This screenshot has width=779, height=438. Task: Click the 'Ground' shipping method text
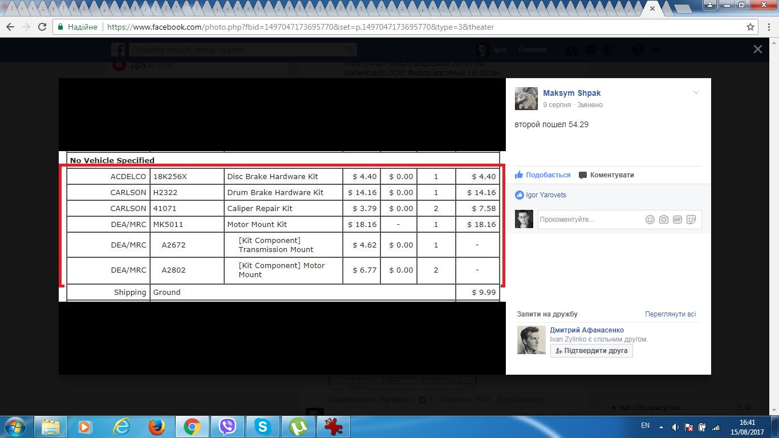[x=167, y=293]
